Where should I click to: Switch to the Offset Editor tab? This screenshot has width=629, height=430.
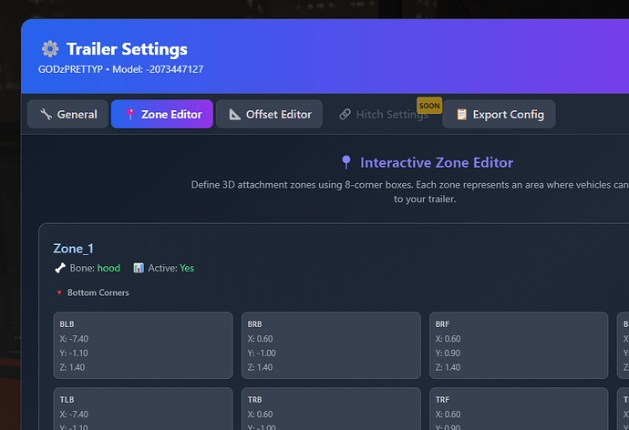[x=269, y=114]
